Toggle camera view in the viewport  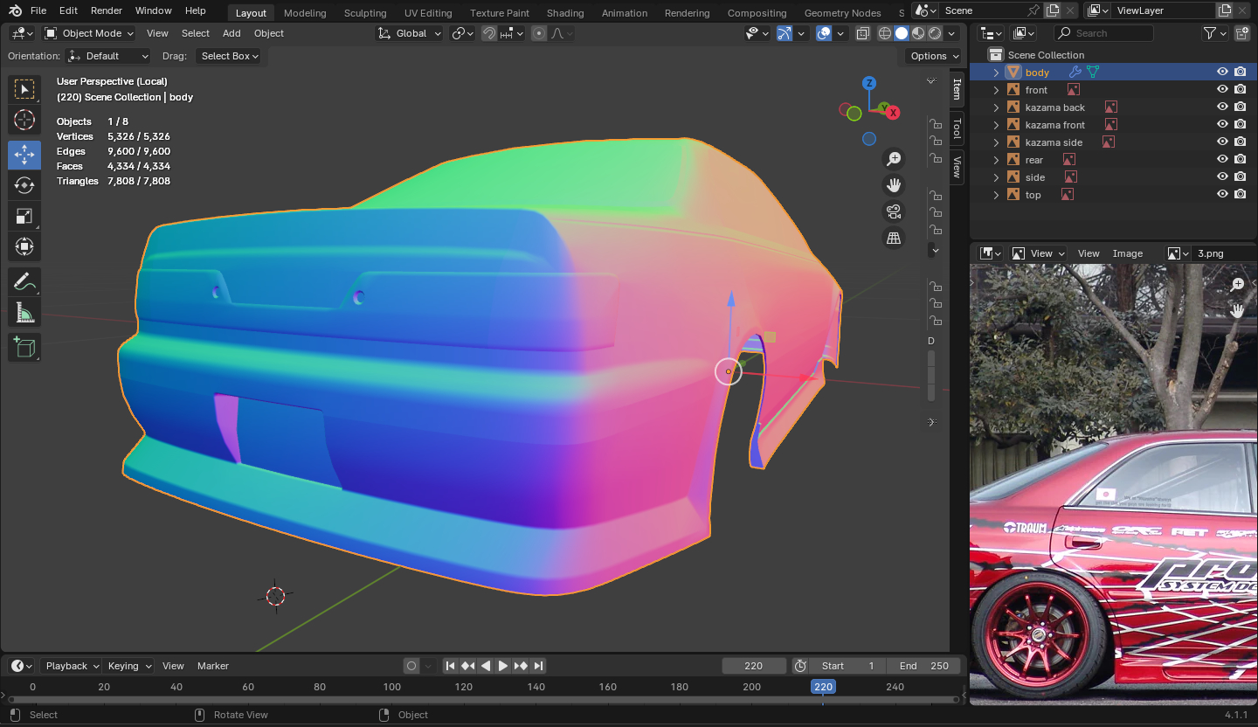coord(893,211)
